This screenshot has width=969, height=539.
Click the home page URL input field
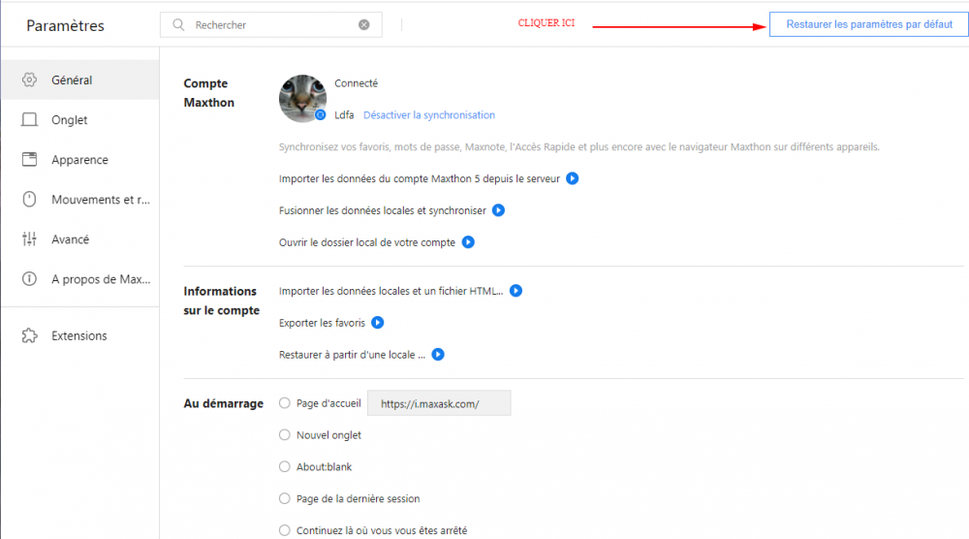click(x=439, y=403)
